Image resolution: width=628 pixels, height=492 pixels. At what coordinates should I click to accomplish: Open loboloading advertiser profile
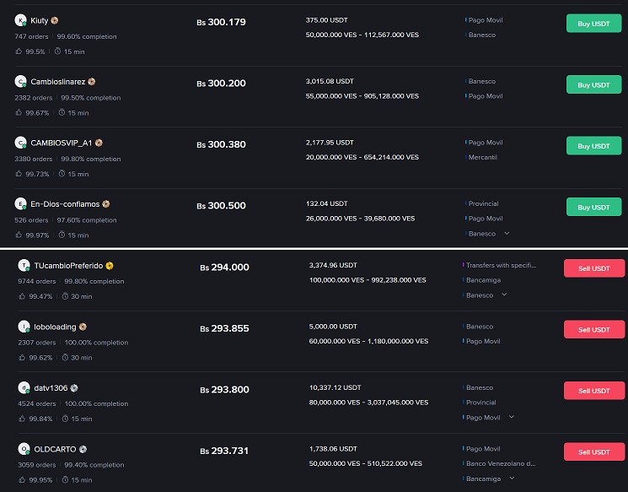(55, 327)
